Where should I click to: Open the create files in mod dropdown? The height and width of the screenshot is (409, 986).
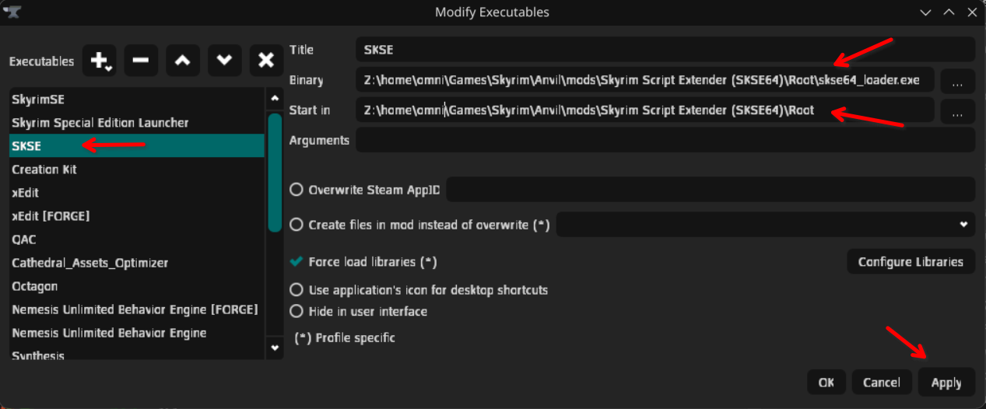click(x=766, y=225)
